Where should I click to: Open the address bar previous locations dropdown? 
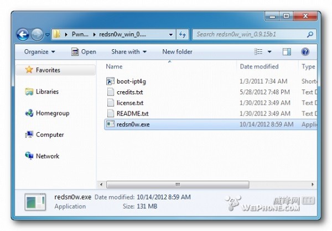tap(170, 34)
